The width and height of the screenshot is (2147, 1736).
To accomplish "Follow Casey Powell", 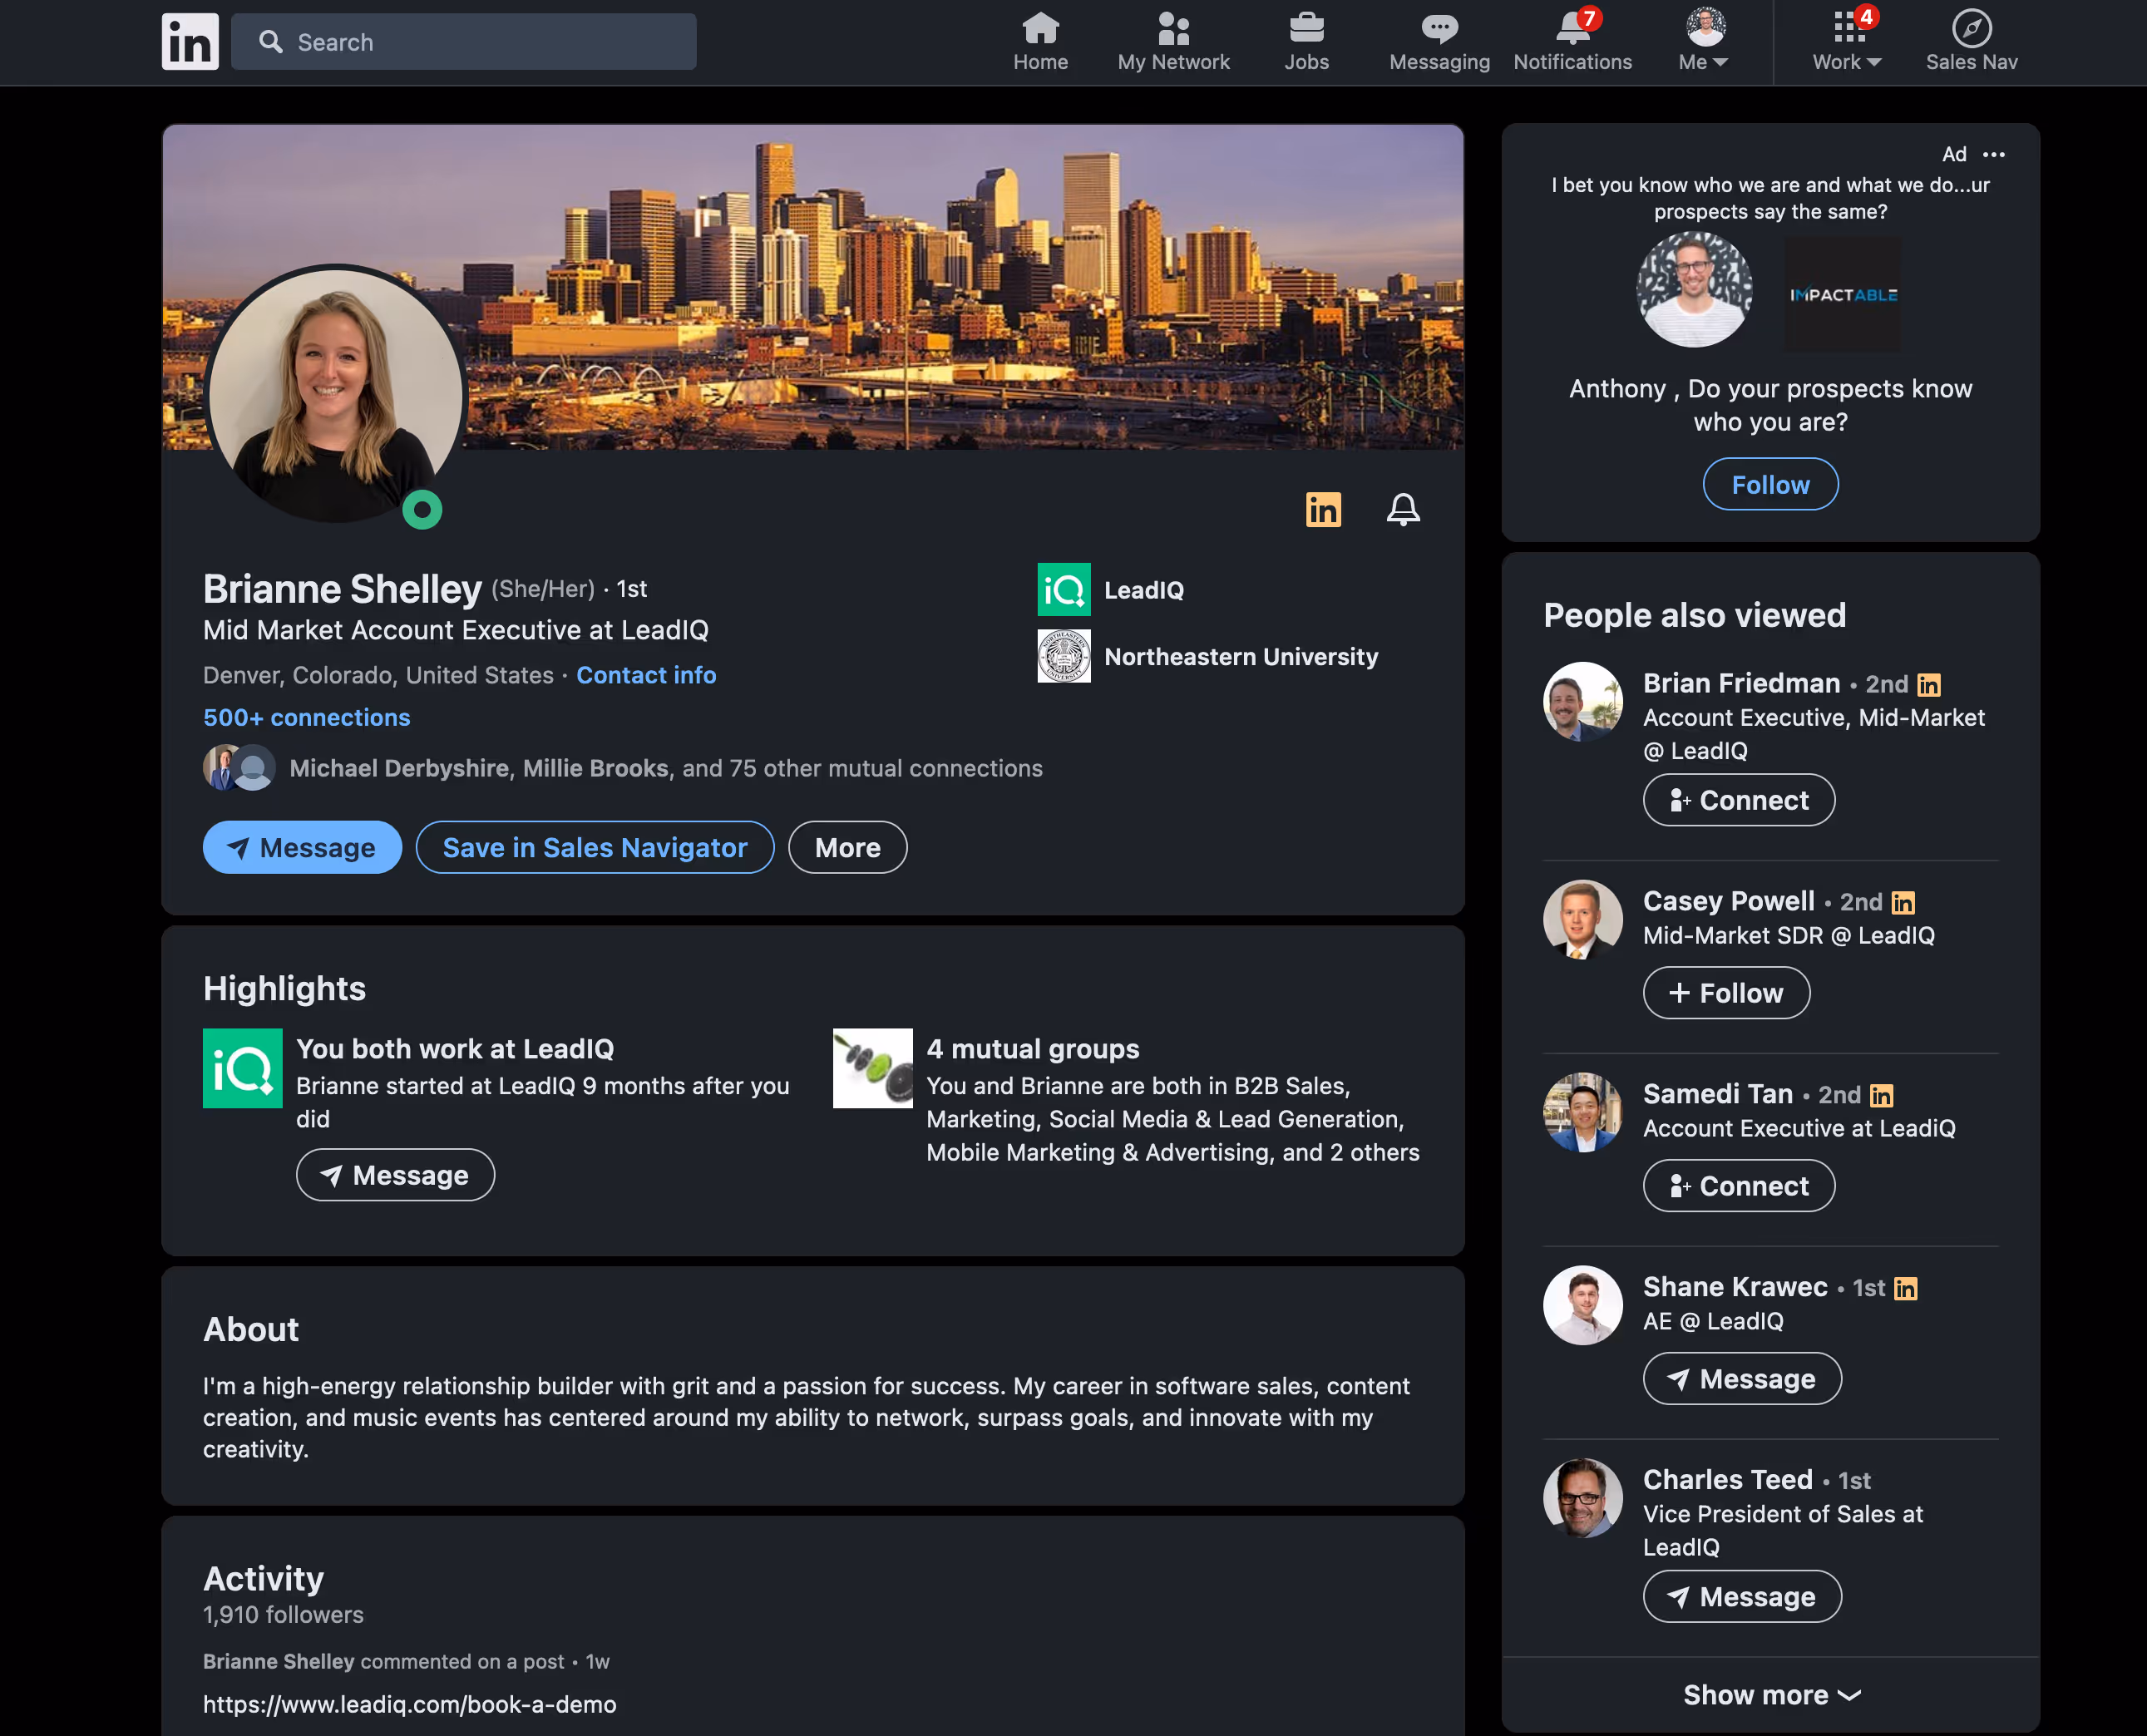I will pyautogui.click(x=1725, y=993).
